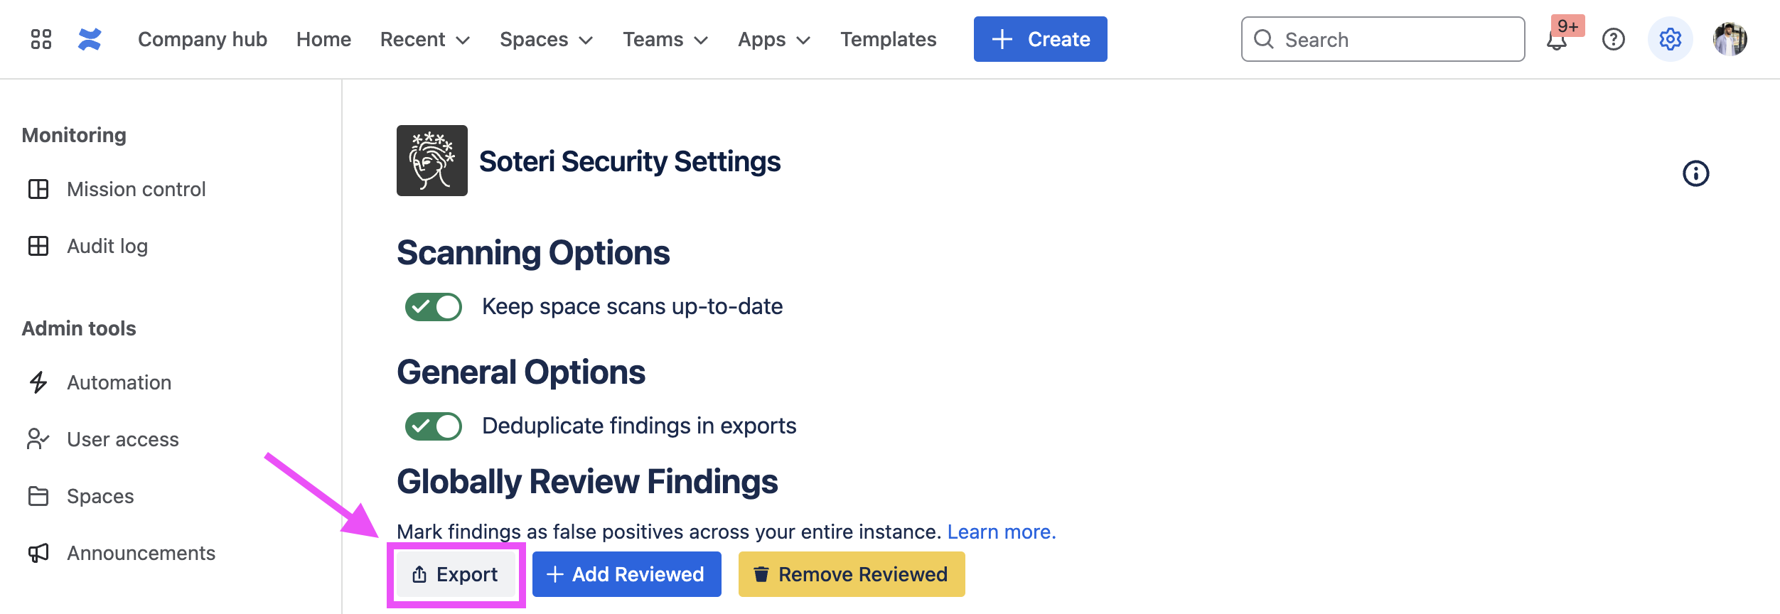Click the search magnifier icon
The height and width of the screenshot is (614, 1780).
click(1264, 39)
